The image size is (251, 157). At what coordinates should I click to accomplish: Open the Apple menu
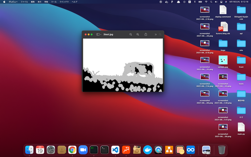coord(4,2)
